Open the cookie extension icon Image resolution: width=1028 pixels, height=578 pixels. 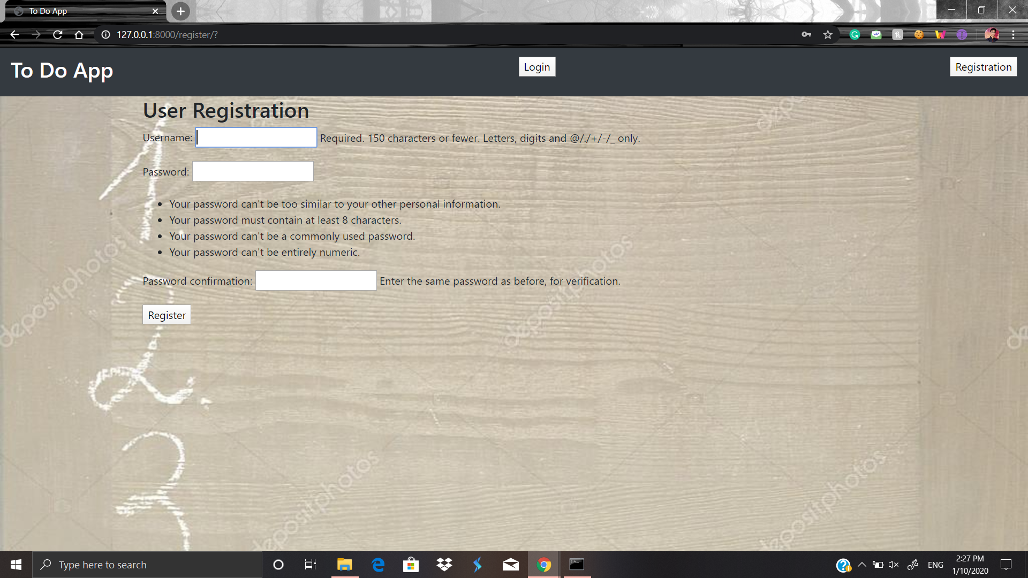(919, 35)
